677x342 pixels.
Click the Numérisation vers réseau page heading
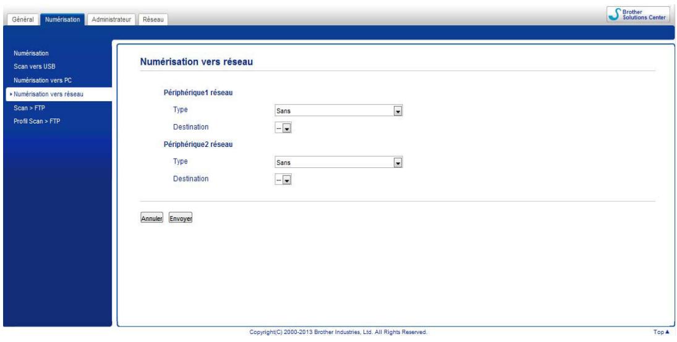(197, 62)
